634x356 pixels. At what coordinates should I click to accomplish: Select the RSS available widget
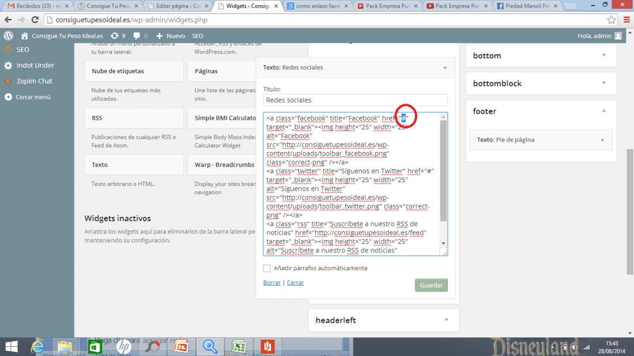(x=134, y=118)
